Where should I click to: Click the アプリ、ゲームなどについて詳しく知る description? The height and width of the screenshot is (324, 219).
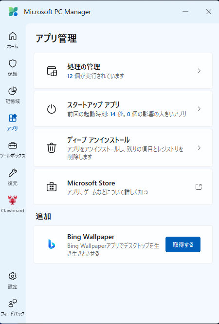click(x=108, y=192)
